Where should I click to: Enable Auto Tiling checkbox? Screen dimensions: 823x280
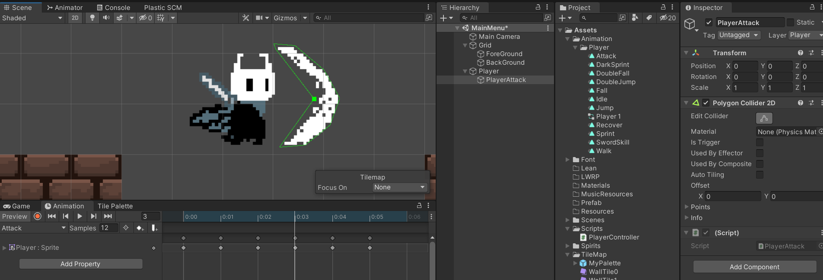point(760,175)
